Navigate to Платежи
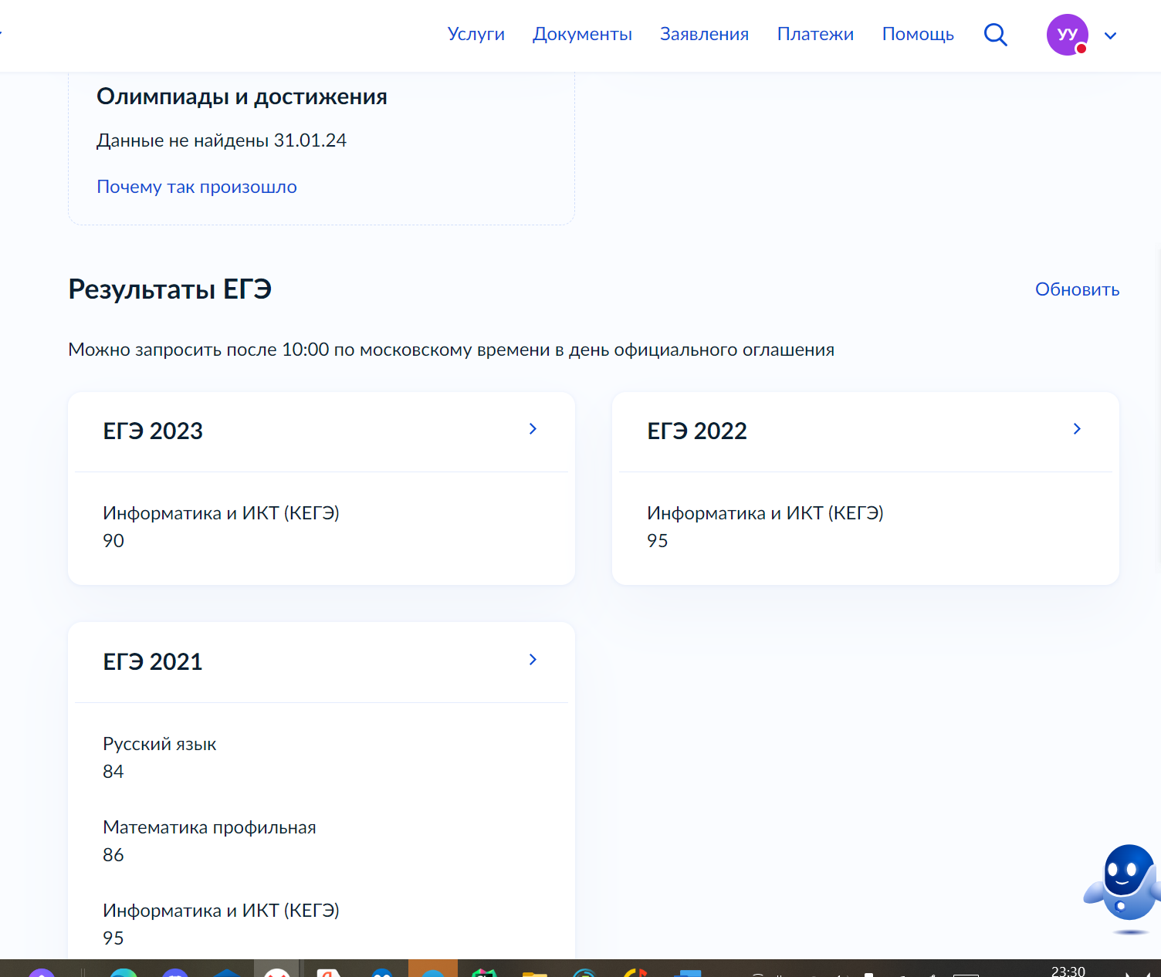 tap(815, 35)
